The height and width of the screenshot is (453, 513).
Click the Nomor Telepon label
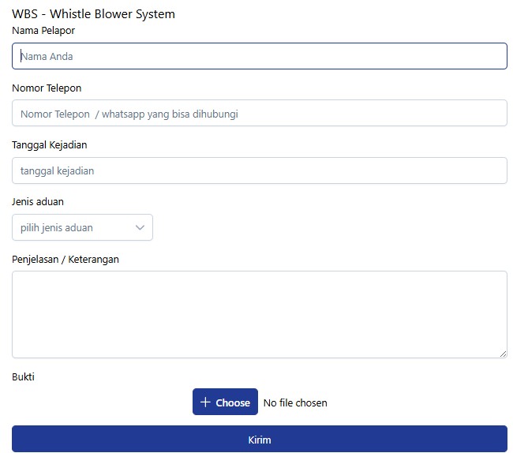47,88
